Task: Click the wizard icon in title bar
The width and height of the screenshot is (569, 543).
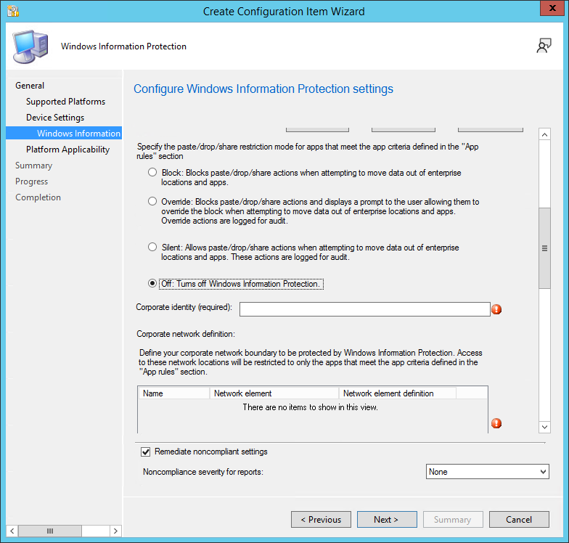Action: 12,11
